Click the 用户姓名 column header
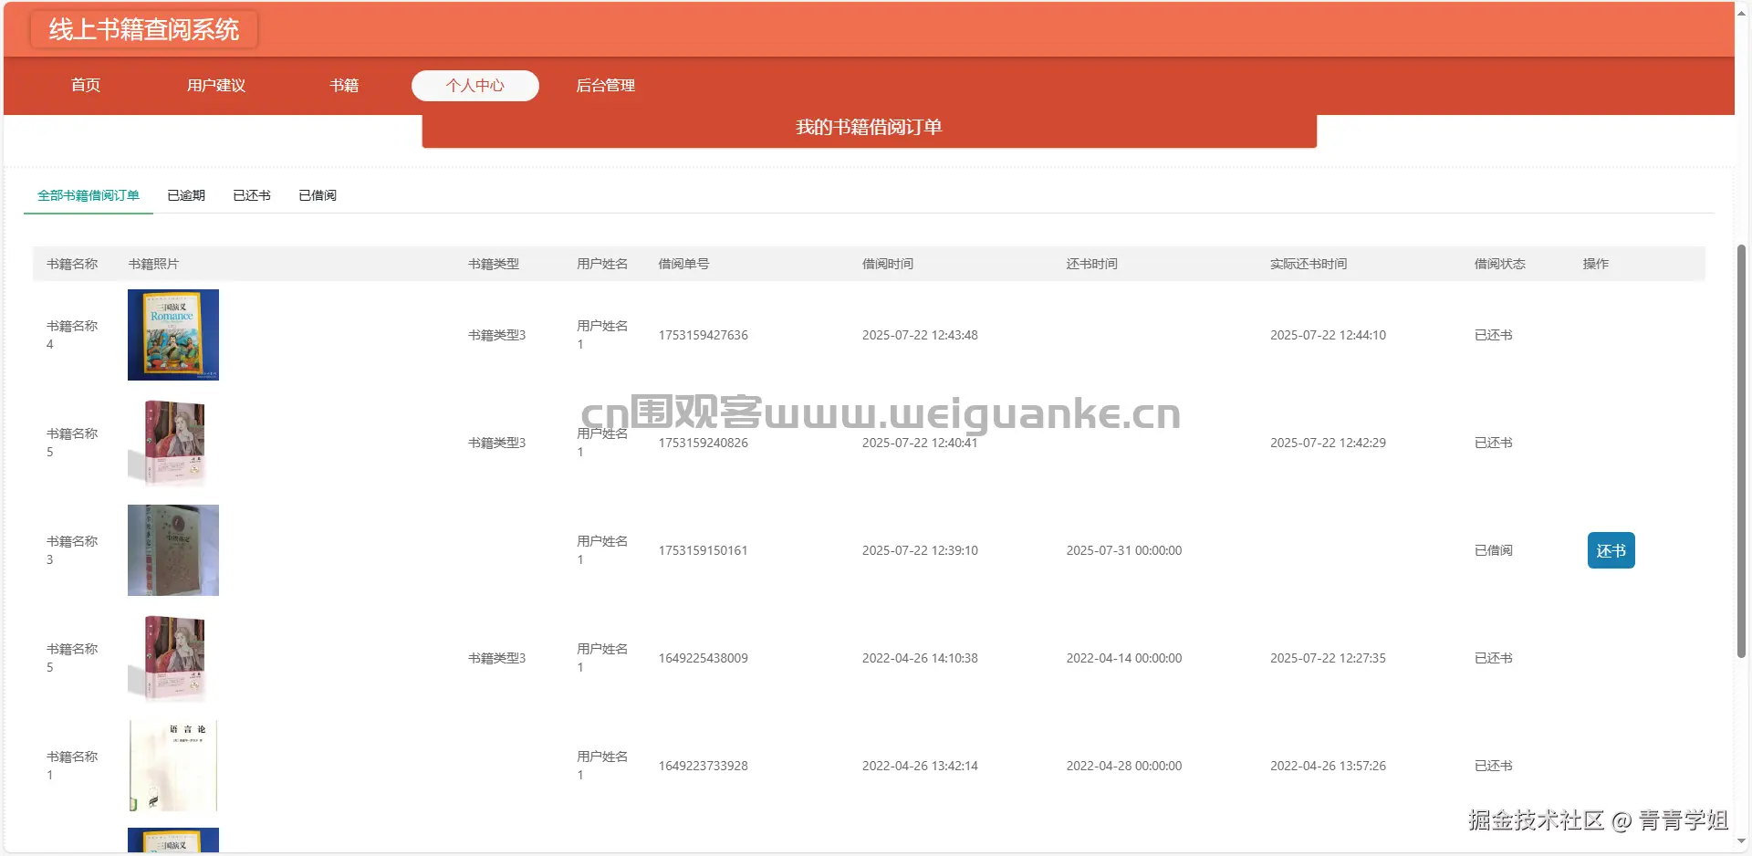The width and height of the screenshot is (1752, 856). 602,264
